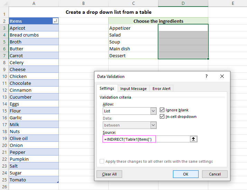
Task: Click the table resize handle at Tomato cell
Action: coord(57,182)
